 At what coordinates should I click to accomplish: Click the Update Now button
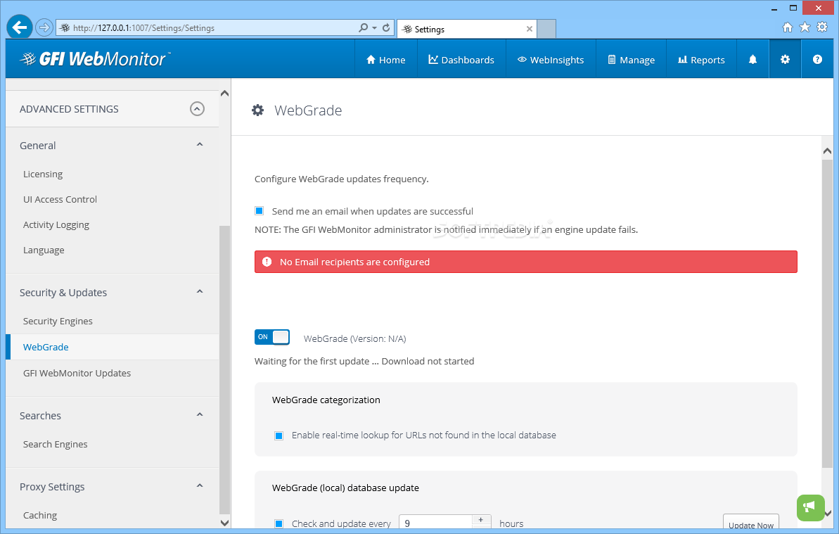click(750, 523)
